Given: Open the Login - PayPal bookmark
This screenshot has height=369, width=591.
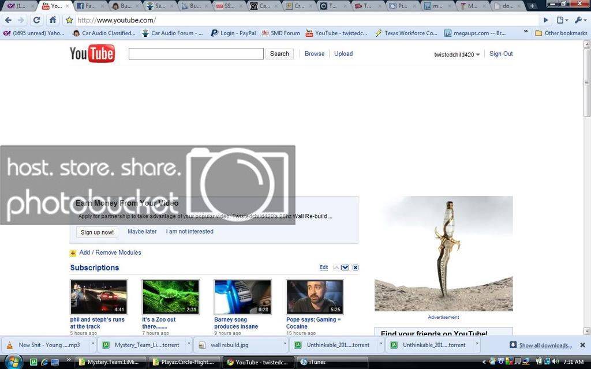Looking at the screenshot, I should (233, 33).
